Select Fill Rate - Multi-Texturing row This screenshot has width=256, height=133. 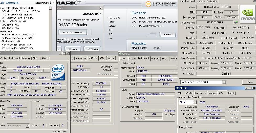coord(17,38)
